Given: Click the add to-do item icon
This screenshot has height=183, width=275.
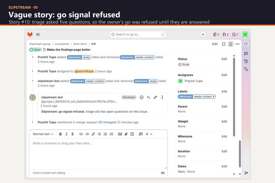Looking at the screenshot, I should [x=223, y=44].
